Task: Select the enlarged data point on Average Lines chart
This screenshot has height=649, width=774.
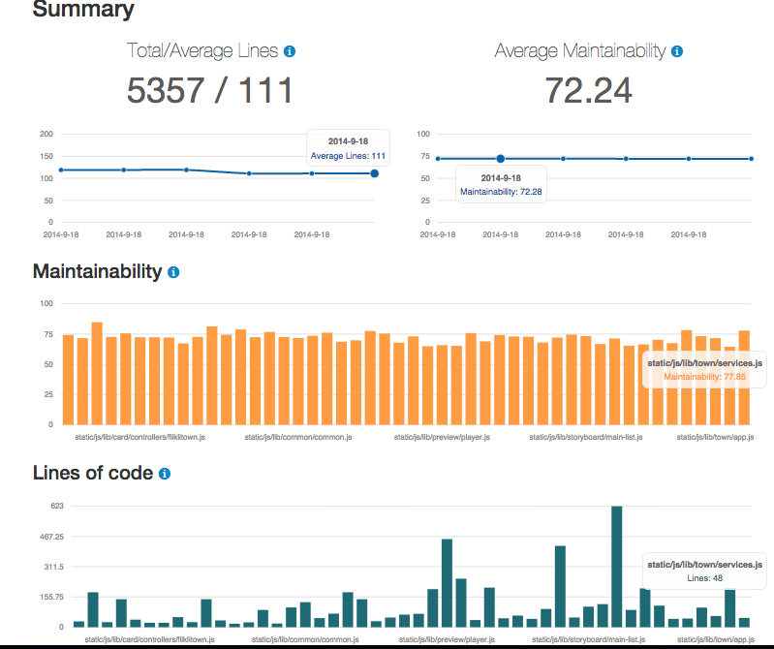Action: tap(375, 173)
